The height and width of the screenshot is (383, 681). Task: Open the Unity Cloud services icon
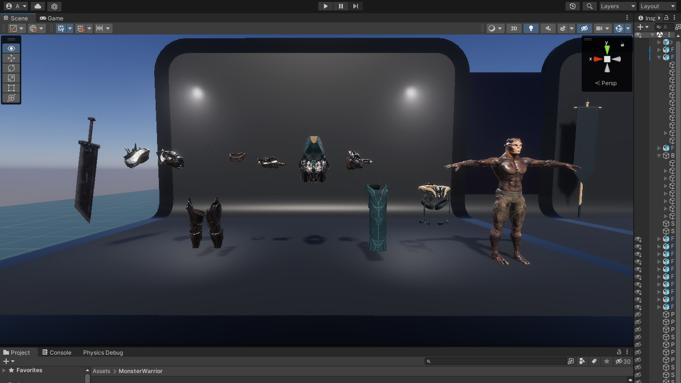coord(38,6)
